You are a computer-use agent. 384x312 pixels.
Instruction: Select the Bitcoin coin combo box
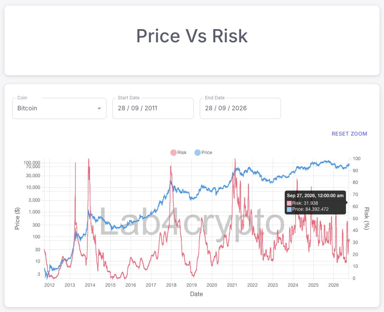(x=59, y=108)
